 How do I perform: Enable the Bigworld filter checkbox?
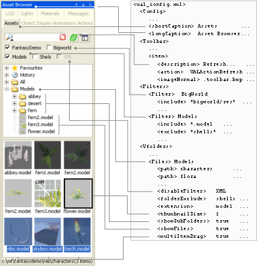[x=49, y=48]
